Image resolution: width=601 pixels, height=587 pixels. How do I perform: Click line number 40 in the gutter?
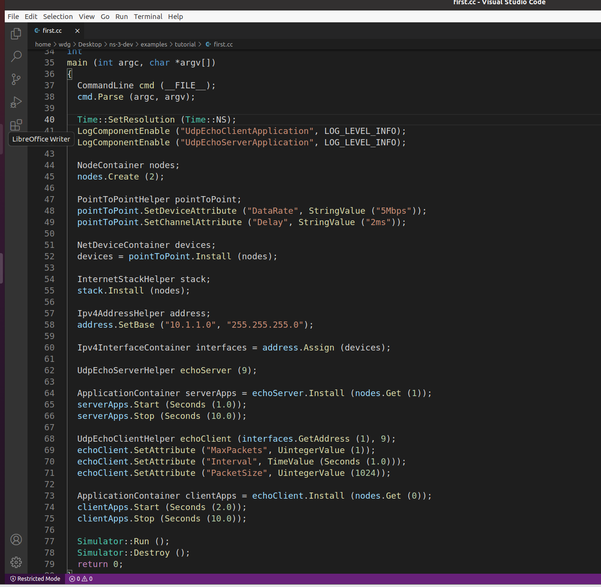49,120
